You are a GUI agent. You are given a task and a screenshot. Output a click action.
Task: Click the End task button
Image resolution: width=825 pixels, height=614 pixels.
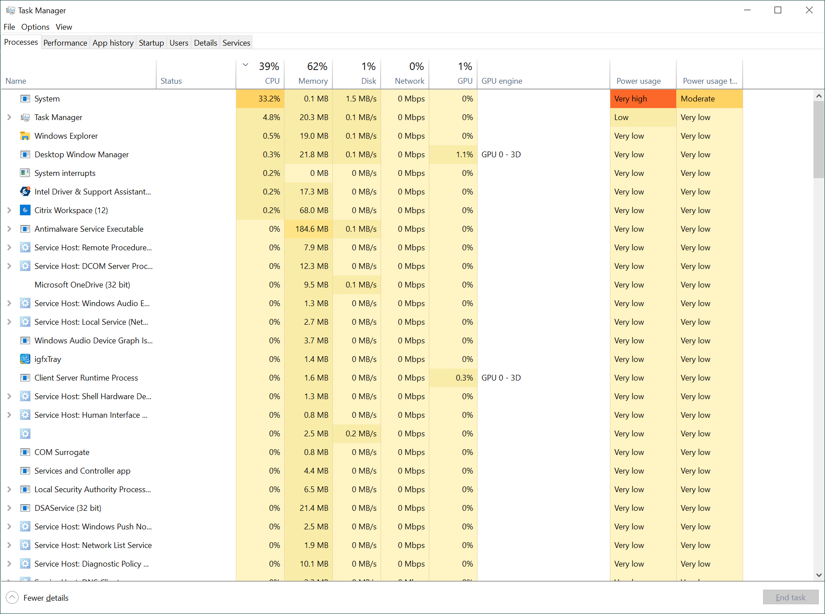790,597
